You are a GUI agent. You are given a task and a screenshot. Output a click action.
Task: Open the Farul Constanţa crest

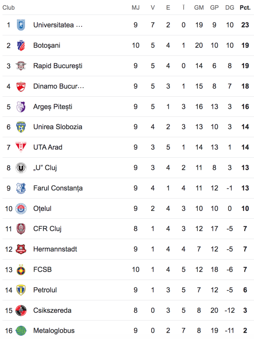tap(21, 188)
